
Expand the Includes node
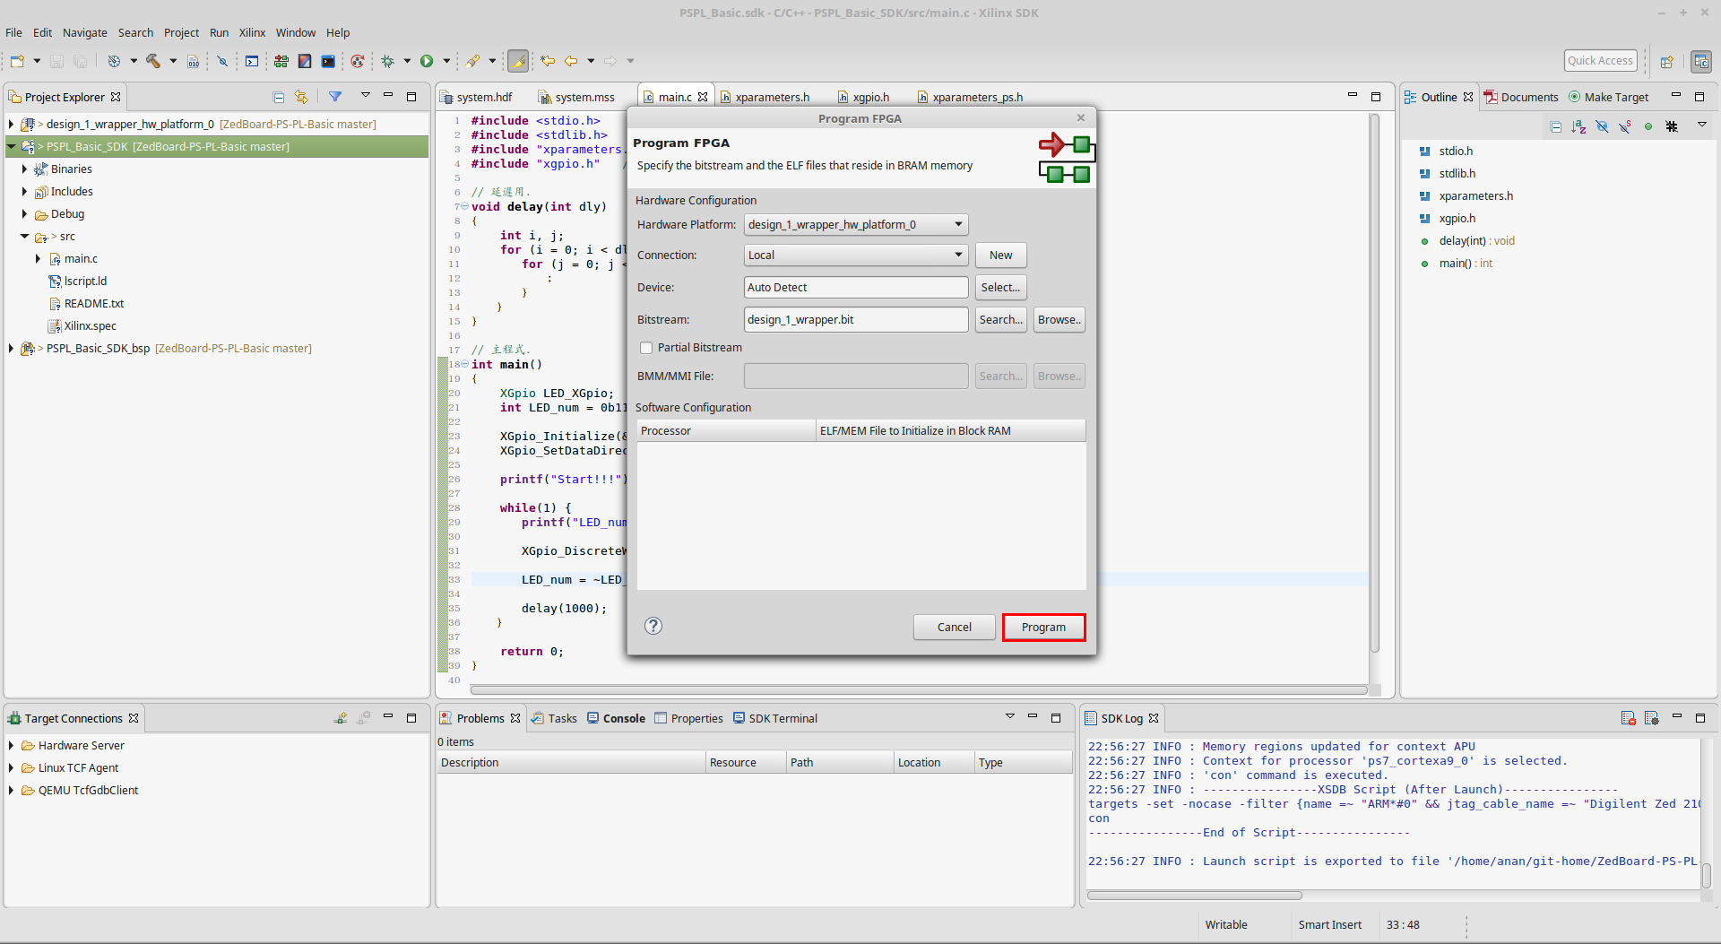click(24, 191)
